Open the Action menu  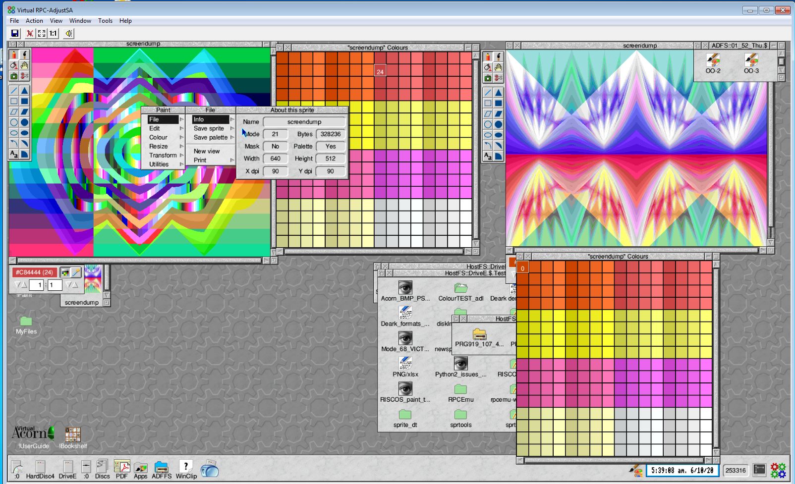(34, 21)
